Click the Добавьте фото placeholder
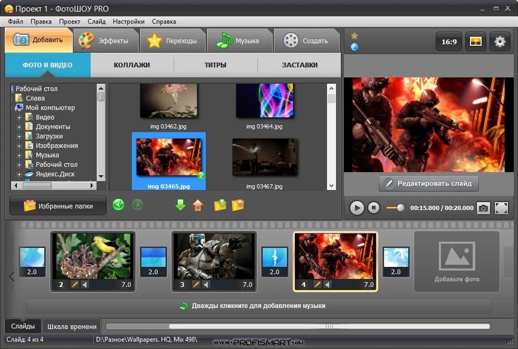The height and width of the screenshot is (349, 518). click(x=457, y=262)
